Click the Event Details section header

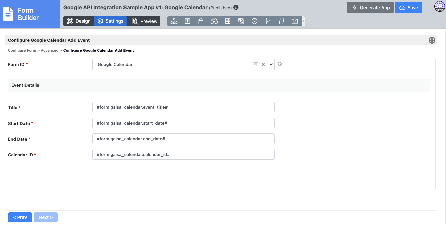point(219,85)
